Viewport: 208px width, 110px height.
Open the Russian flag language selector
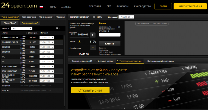(x=41, y=7)
